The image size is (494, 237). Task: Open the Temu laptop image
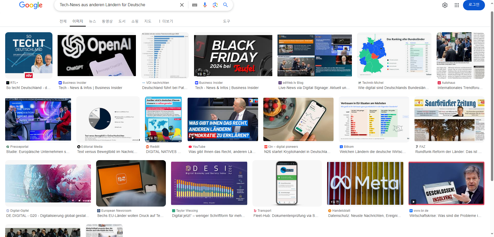point(131,183)
